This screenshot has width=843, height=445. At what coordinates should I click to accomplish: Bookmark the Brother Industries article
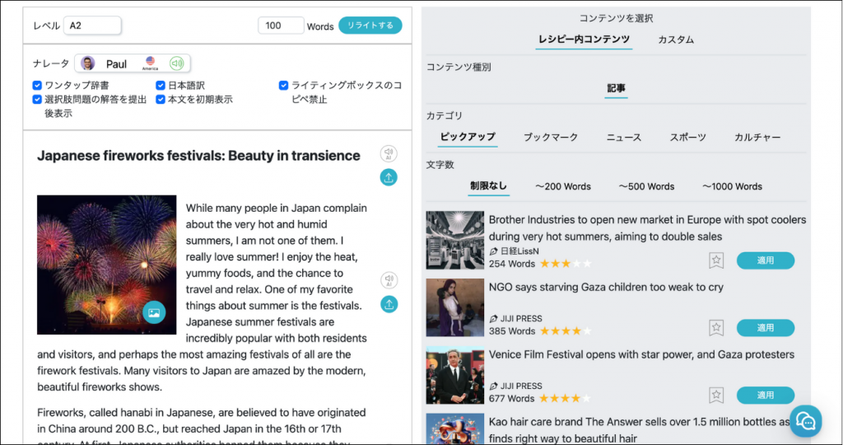point(716,260)
